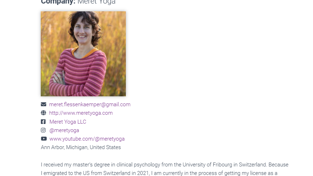Click the YouTube play icon
The image size is (313, 176).
pyautogui.click(x=44, y=139)
